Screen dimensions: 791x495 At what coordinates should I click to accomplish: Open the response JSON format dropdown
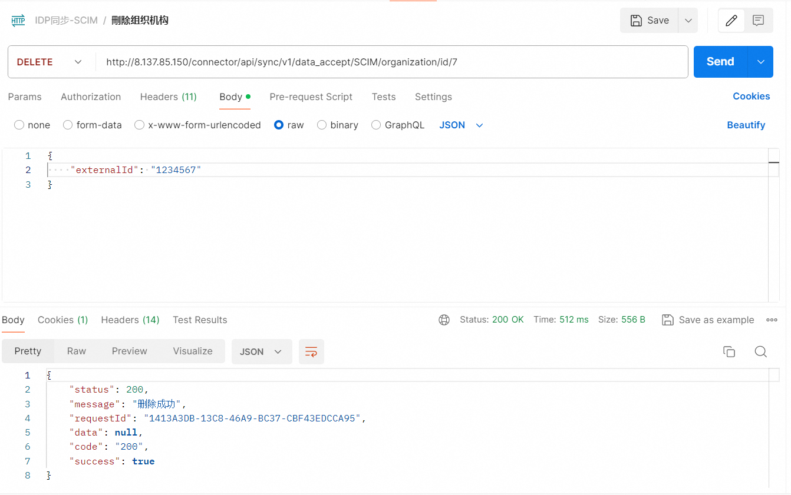261,351
